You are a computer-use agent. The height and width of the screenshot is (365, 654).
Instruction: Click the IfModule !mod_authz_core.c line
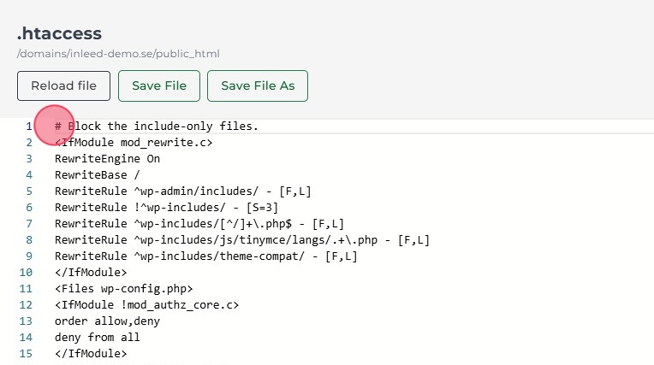coord(146,305)
